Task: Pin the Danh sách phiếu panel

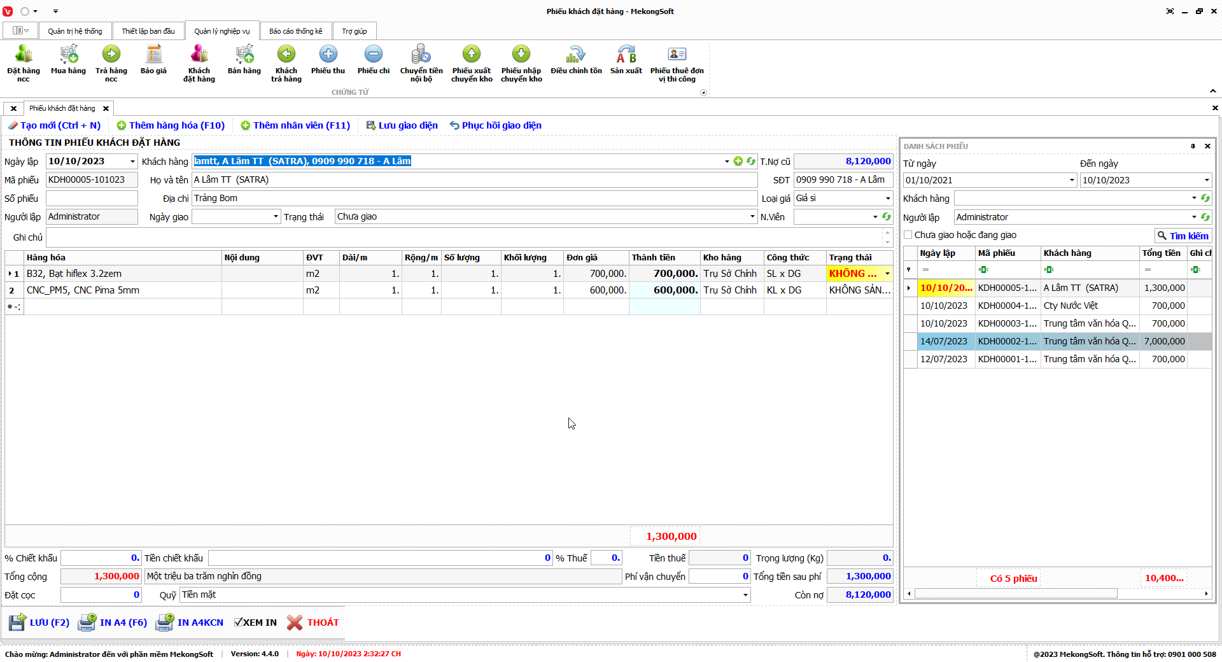Action: point(1193,146)
